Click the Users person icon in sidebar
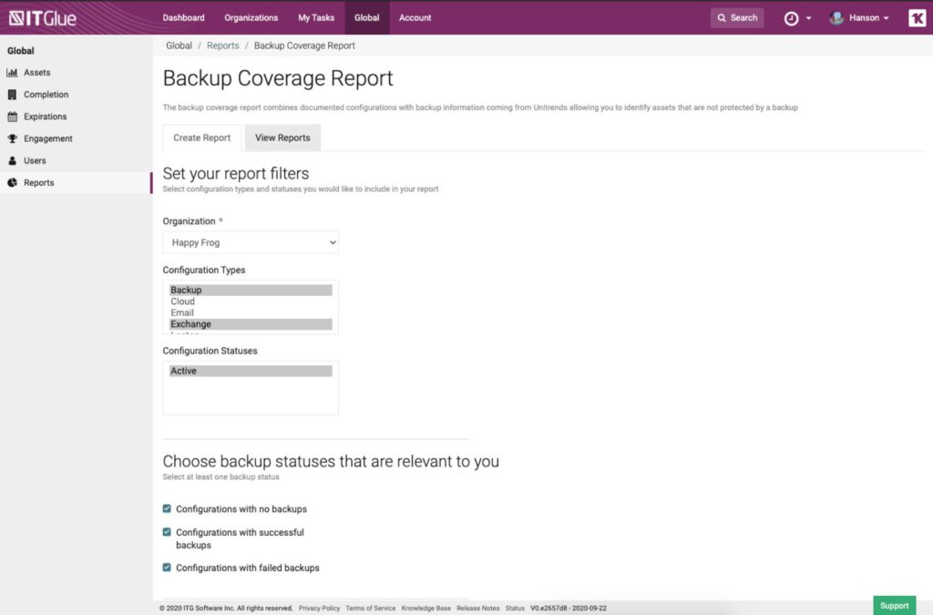Image resolution: width=933 pixels, height=615 pixels. pos(13,161)
